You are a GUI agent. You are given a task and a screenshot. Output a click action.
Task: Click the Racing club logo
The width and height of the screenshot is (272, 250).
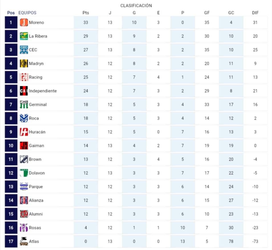coord(24,77)
